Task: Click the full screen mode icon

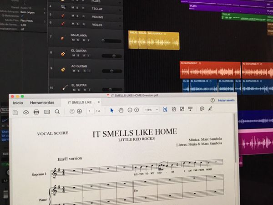Action: [182, 109]
